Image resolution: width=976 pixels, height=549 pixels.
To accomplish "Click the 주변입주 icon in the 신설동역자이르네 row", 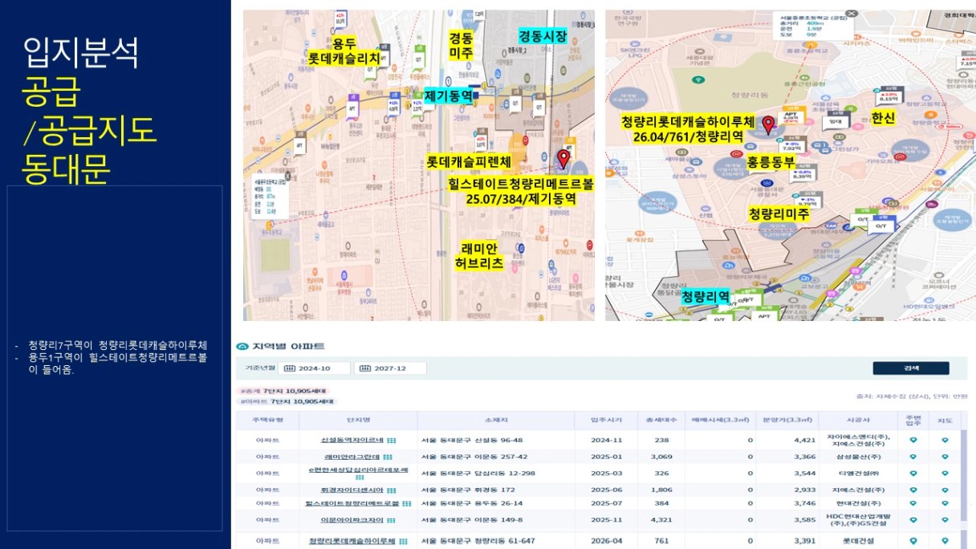I will click(913, 440).
